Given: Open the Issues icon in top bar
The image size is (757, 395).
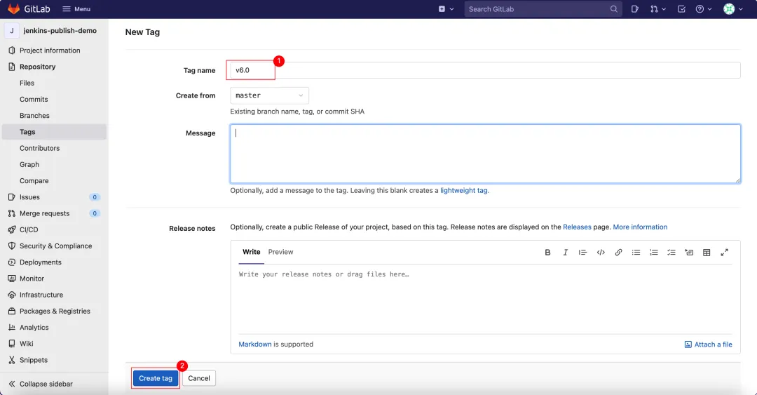Looking at the screenshot, I should tap(635, 8).
